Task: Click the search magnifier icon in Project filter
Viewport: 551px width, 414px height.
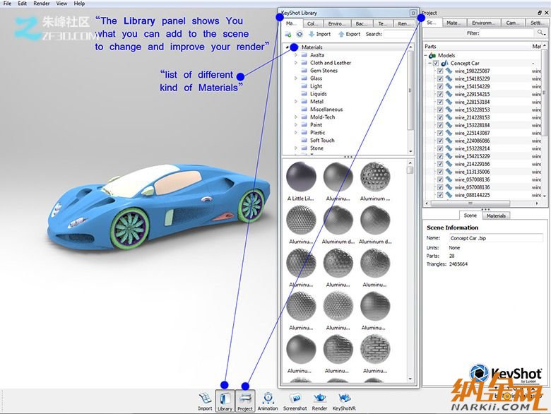Action: tap(541, 33)
